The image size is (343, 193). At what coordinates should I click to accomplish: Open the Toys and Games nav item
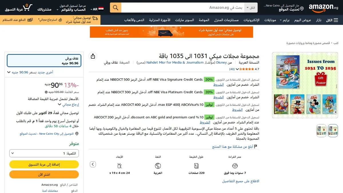click(134, 20)
